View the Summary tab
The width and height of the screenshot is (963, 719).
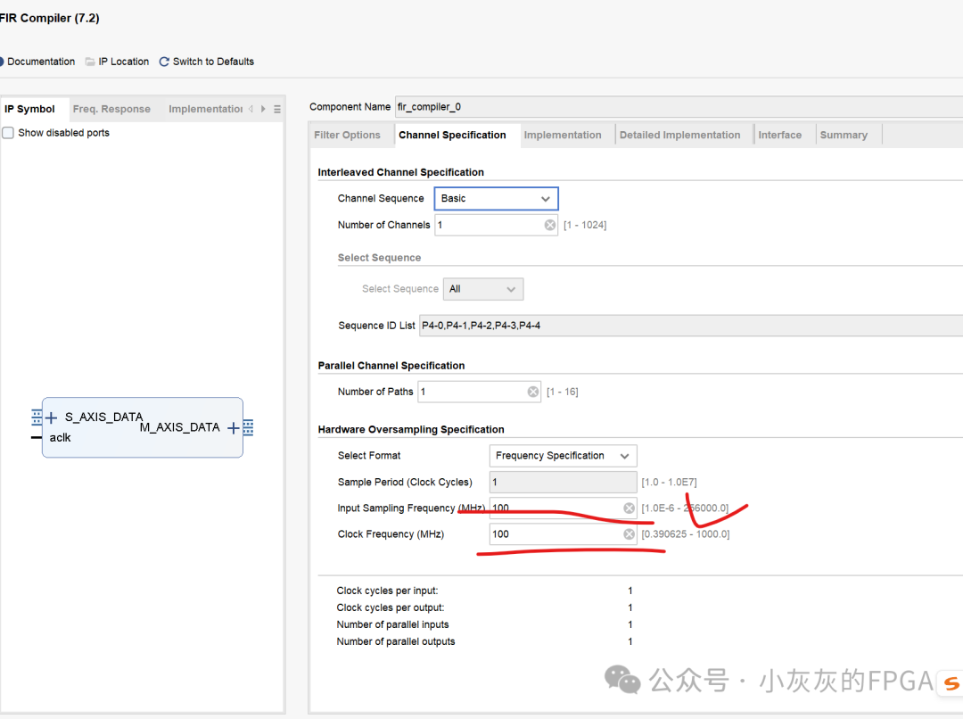coord(844,136)
